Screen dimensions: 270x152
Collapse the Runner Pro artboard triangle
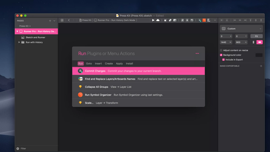(x=17, y=32)
